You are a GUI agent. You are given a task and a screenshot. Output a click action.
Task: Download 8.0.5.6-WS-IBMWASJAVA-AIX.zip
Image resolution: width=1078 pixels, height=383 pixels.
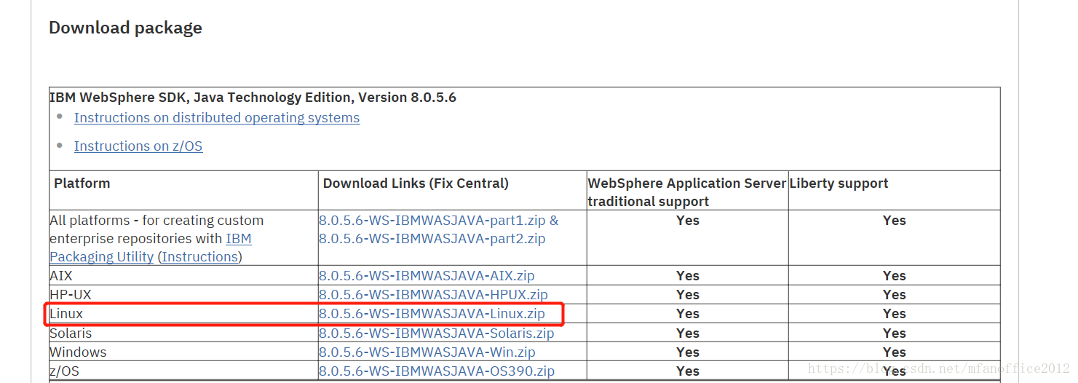click(x=427, y=276)
